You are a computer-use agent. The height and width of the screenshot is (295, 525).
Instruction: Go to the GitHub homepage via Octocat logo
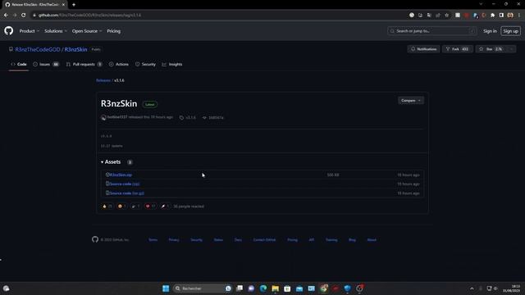coord(9,31)
